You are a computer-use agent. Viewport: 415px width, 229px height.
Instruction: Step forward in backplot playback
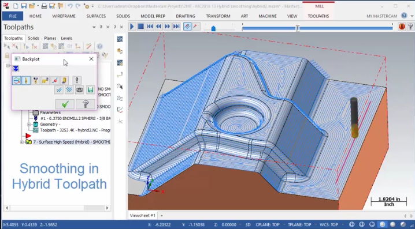click(x=167, y=27)
